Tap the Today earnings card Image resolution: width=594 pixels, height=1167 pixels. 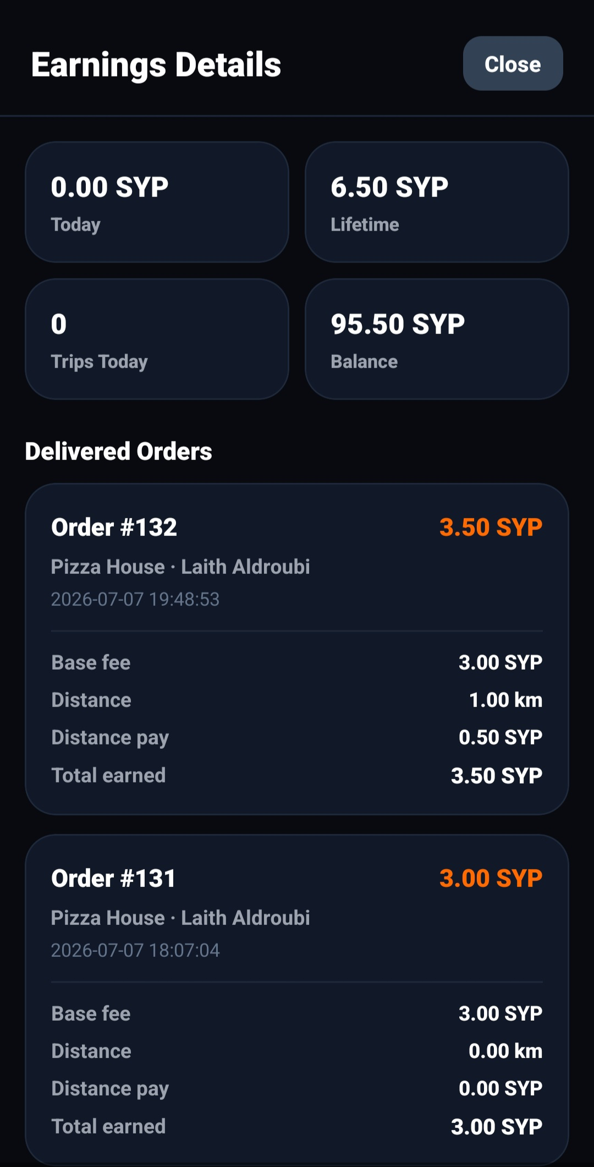click(x=157, y=202)
